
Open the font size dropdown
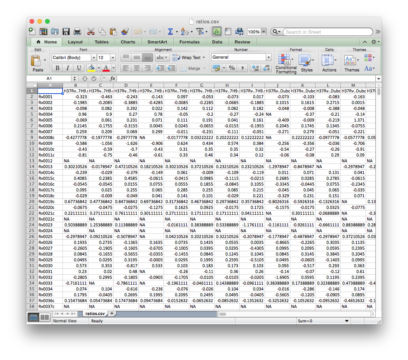point(113,57)
